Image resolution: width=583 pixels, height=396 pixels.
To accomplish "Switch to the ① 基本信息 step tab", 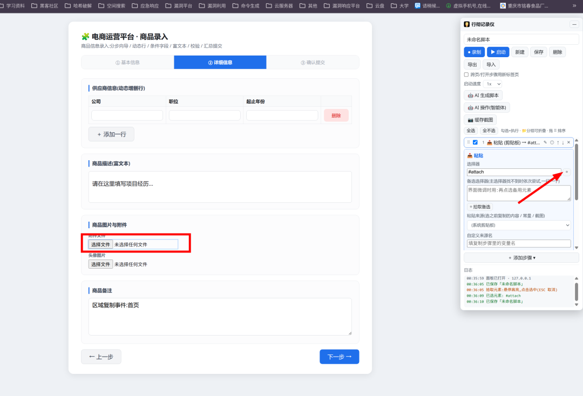I will (x=127, y=63).
